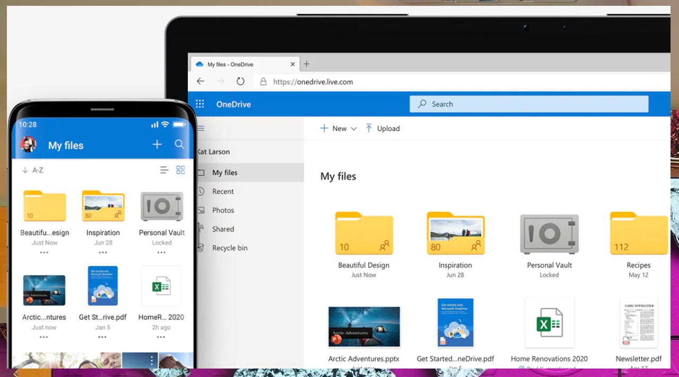Screen dimensions: 679x377
Task: Click the Kat Larson account name
Action: [x=213, y=152]
